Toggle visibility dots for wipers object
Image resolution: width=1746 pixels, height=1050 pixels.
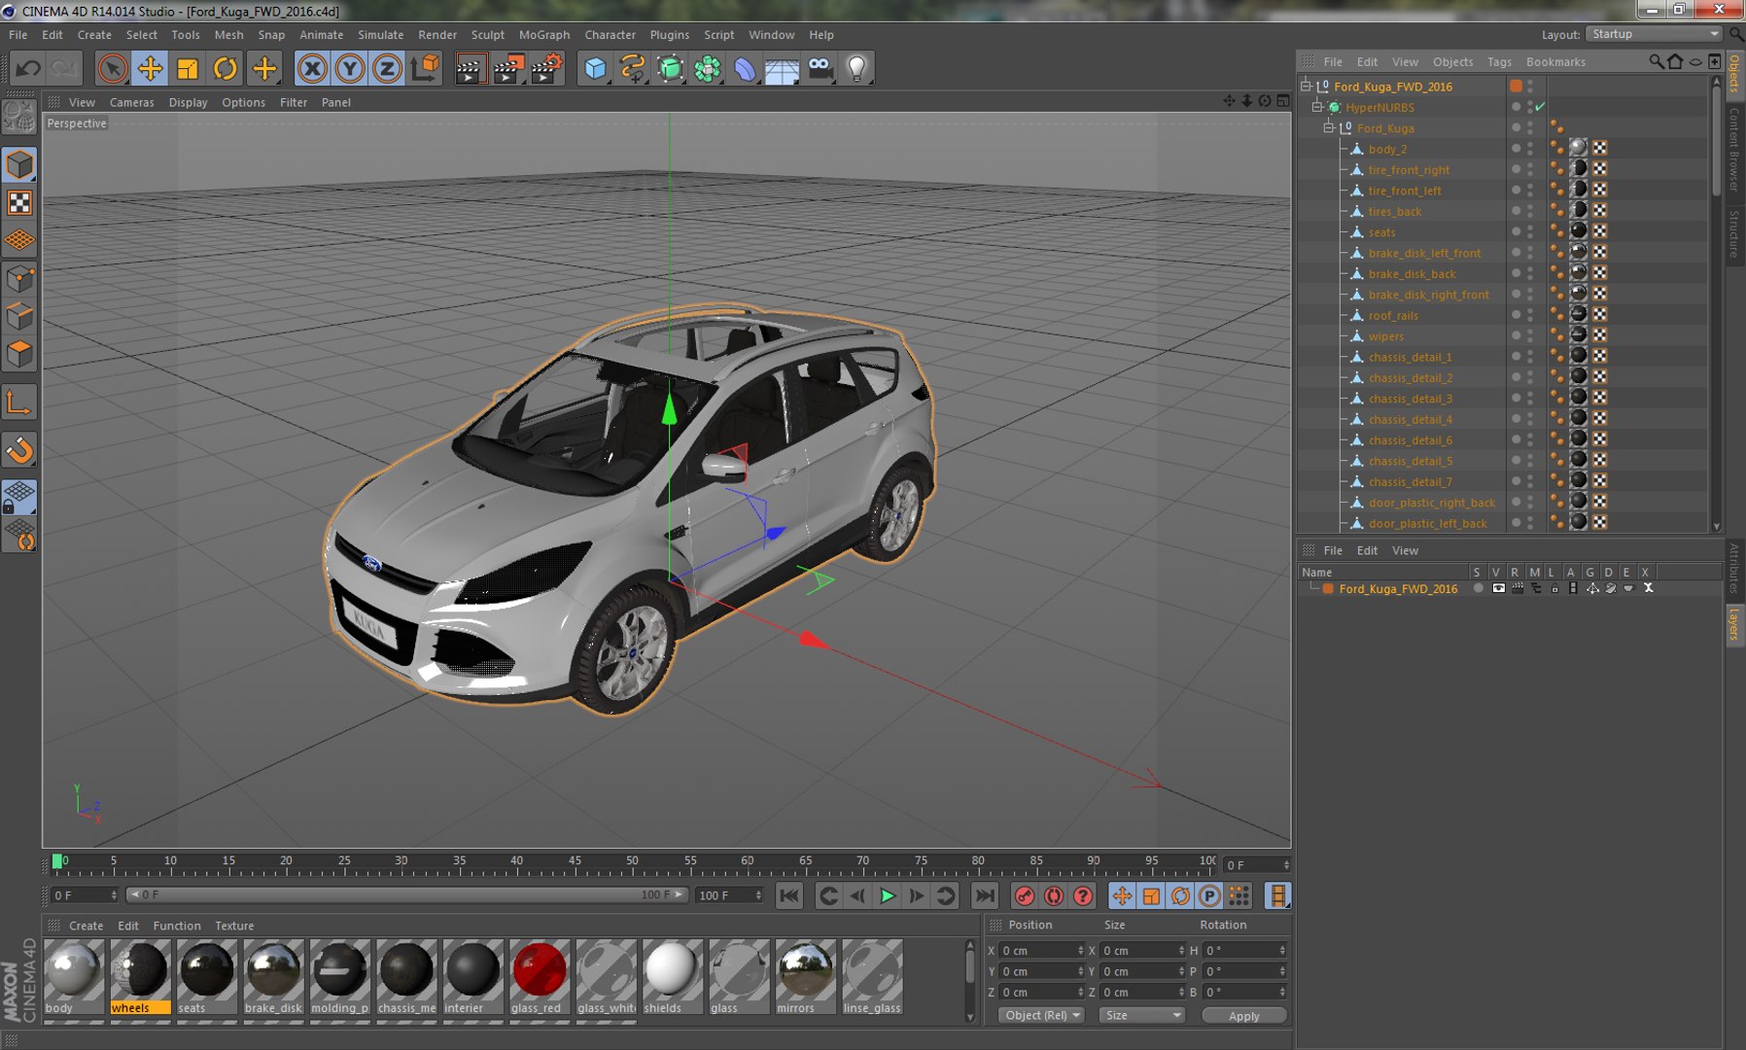tap(1529, 335)
